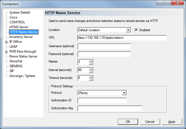Increase Timeout seconds value
This screenshot has height=129, width=186.
pos(91,77)
